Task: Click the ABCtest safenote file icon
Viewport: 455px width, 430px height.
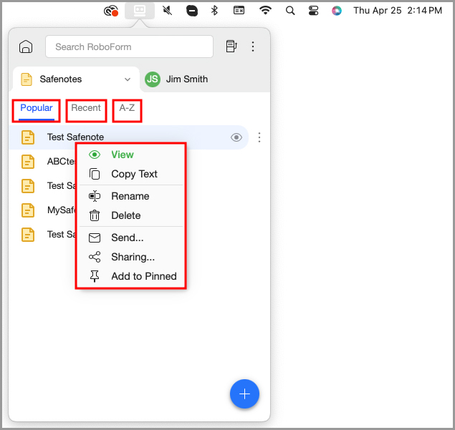Action: (x=28, y=162)
